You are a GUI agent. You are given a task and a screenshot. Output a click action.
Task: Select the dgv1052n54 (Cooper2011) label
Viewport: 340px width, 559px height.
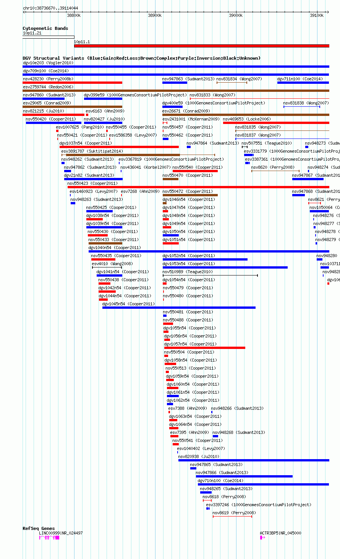pos(189,256)
